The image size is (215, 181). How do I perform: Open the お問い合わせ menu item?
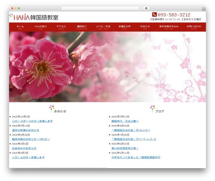193,27
